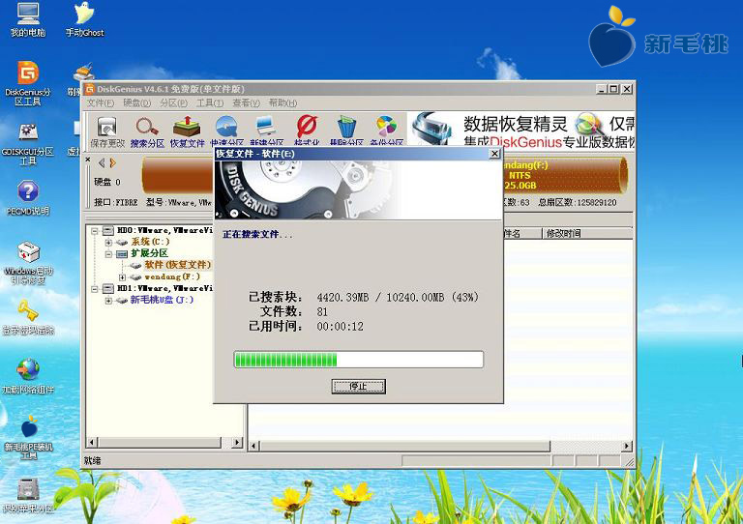
Task: Select 新毛桃U盘(J:) in the disk tree
Action: (x=163, y=300)
